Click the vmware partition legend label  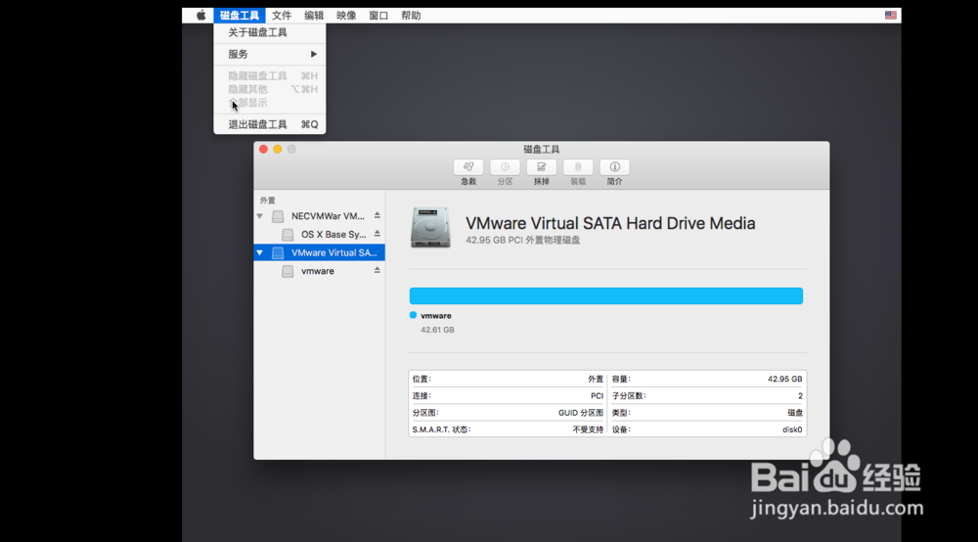(436, 316)
